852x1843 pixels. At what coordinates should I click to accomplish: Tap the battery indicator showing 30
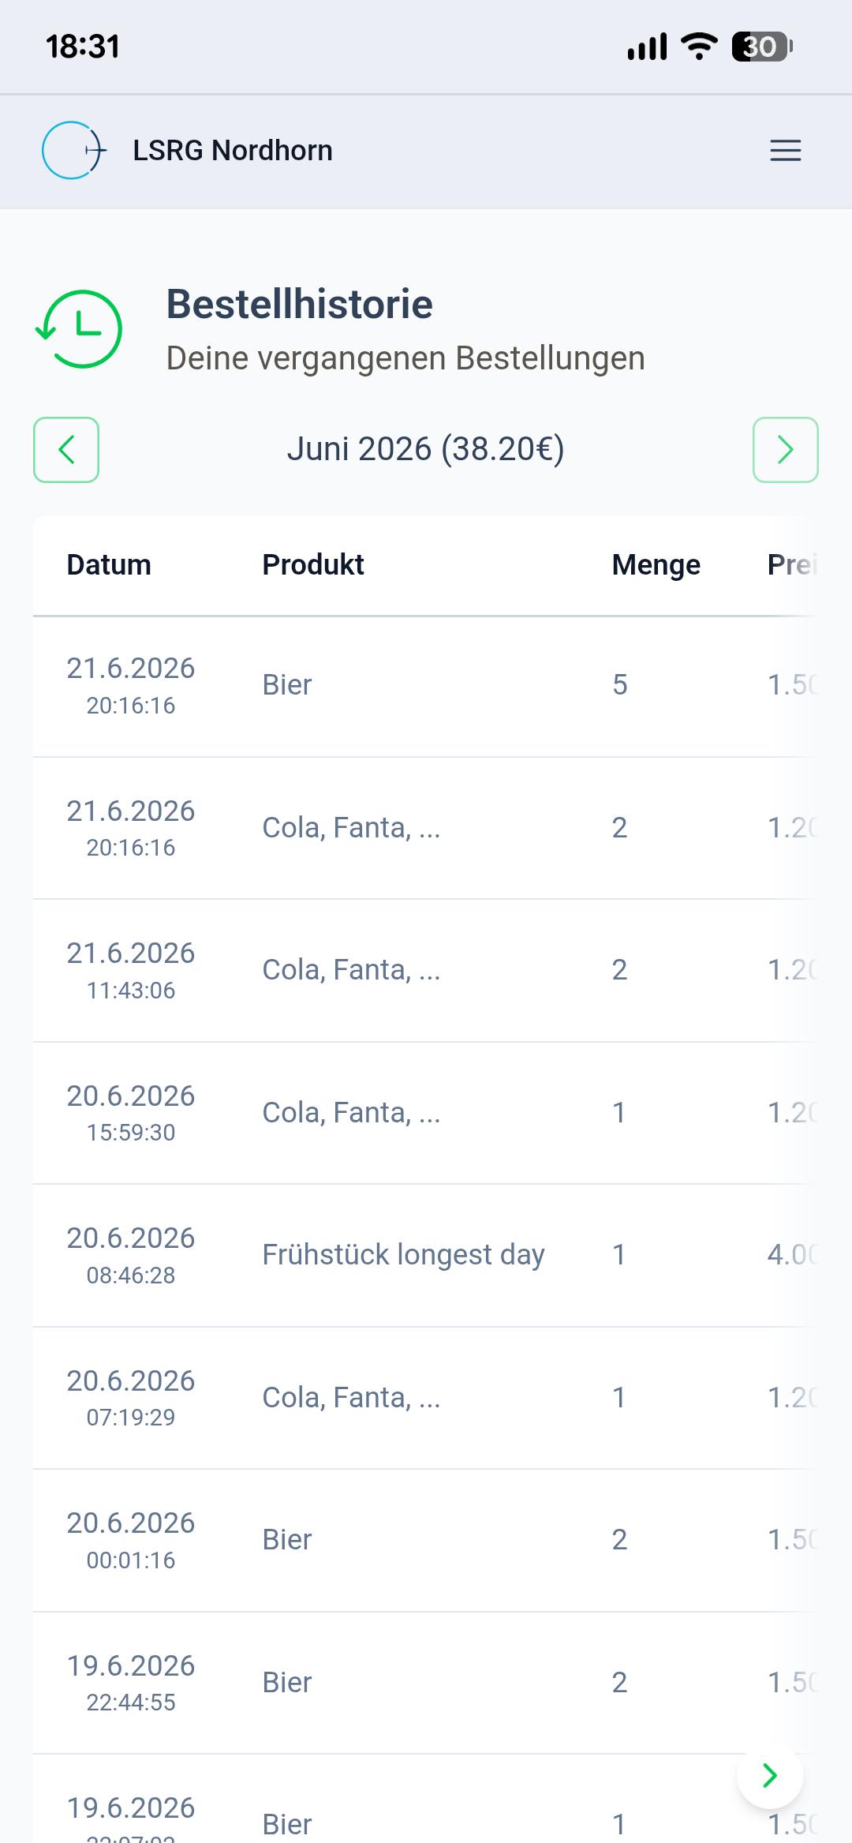click(x=762, y=47)
